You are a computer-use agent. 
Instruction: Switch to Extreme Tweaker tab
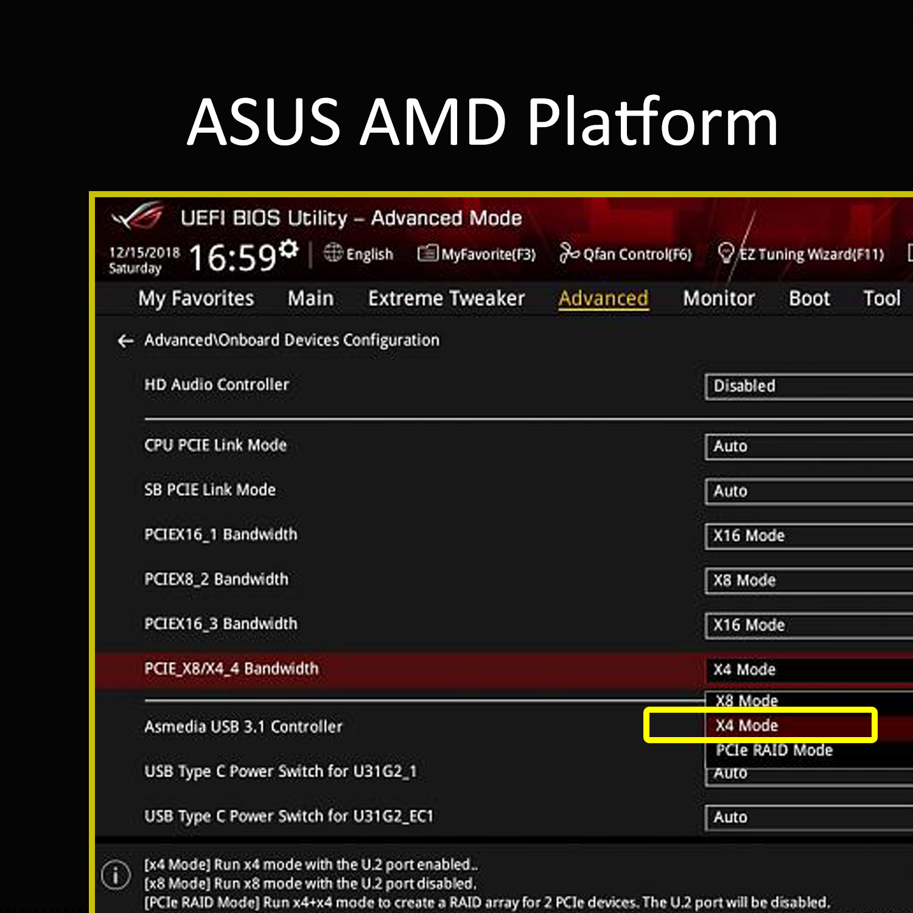coord(446,299)
